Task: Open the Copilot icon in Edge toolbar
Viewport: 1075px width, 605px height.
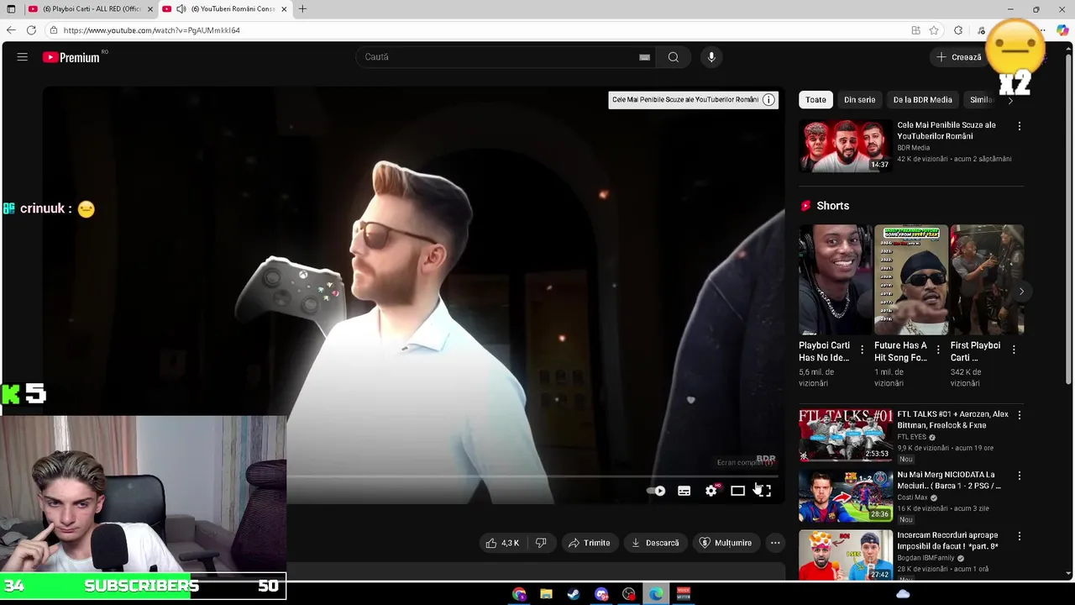Action: [x=1062, y=30]
